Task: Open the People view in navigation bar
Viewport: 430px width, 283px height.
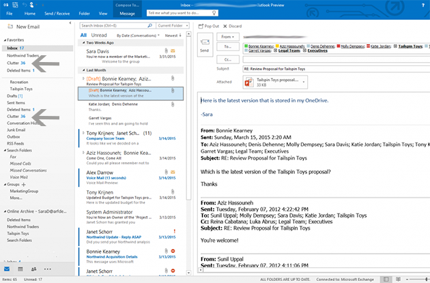Action: [34, 271]
